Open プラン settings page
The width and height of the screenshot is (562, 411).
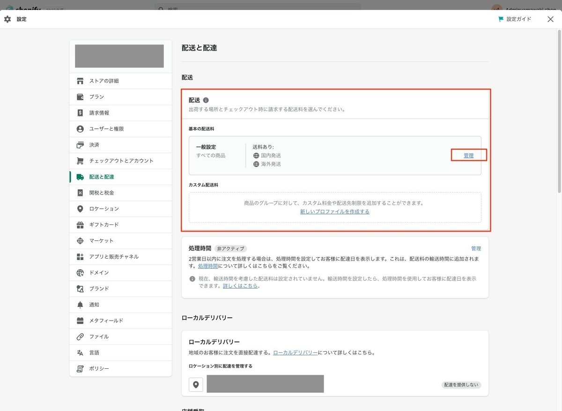tap(121, 97)
